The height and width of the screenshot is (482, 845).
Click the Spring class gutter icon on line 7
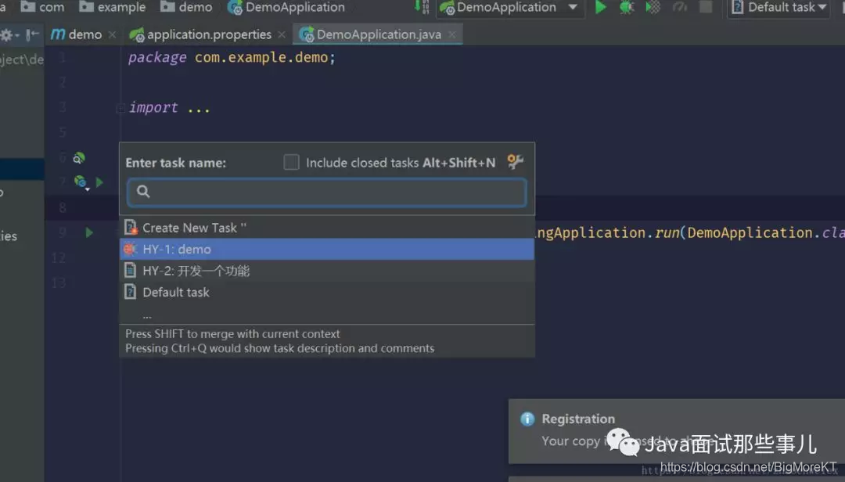pos(81,182)
